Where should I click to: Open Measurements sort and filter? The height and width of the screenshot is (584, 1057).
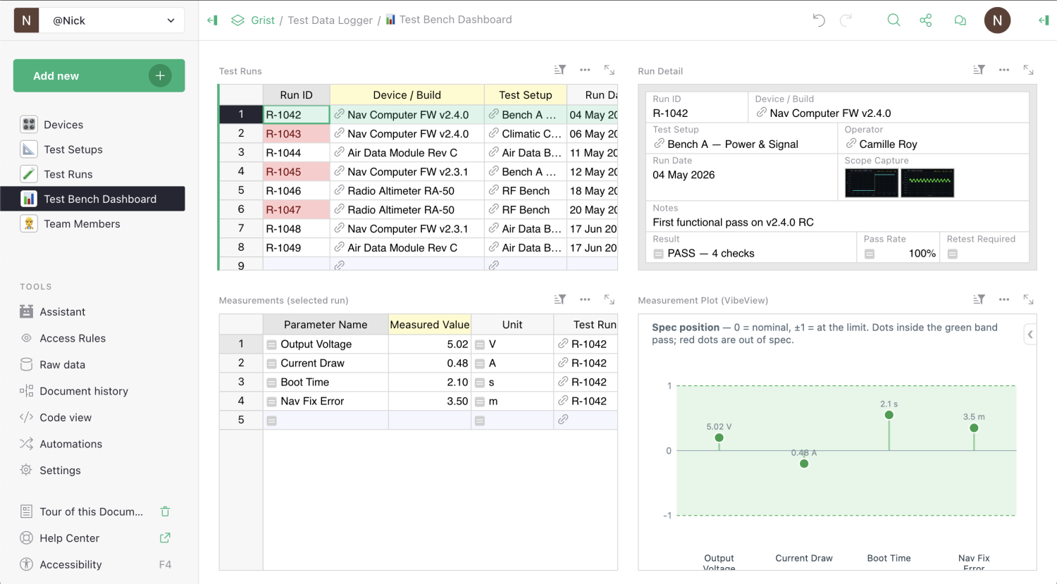point(560,299)
